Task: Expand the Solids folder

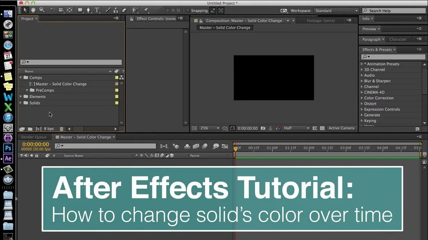Action: (21, 103)
